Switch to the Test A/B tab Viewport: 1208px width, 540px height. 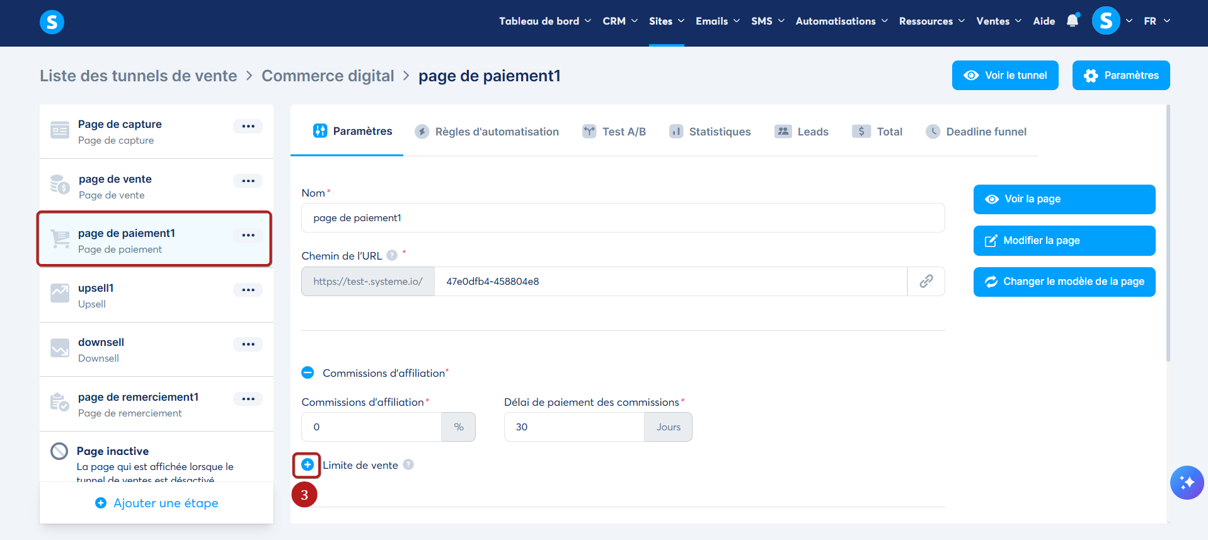pyautogui.click(x=614, y=131)
